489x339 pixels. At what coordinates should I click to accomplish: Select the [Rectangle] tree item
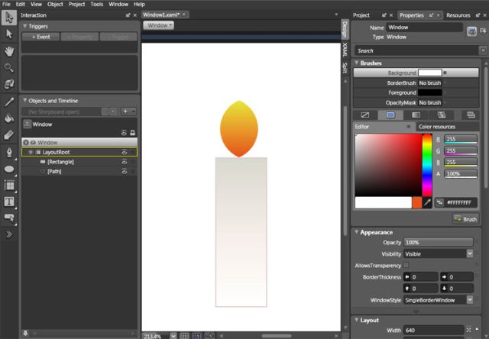pyautogui.click(x=60, y=162)
